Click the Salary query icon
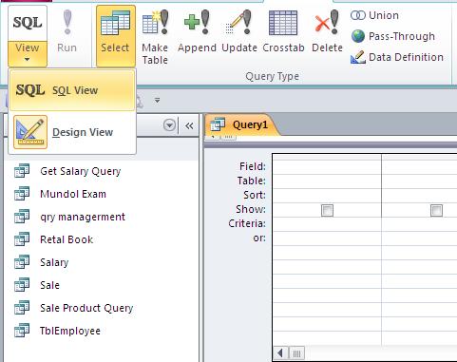The width and height of the screenshot is (457, 362). point(22,262)
